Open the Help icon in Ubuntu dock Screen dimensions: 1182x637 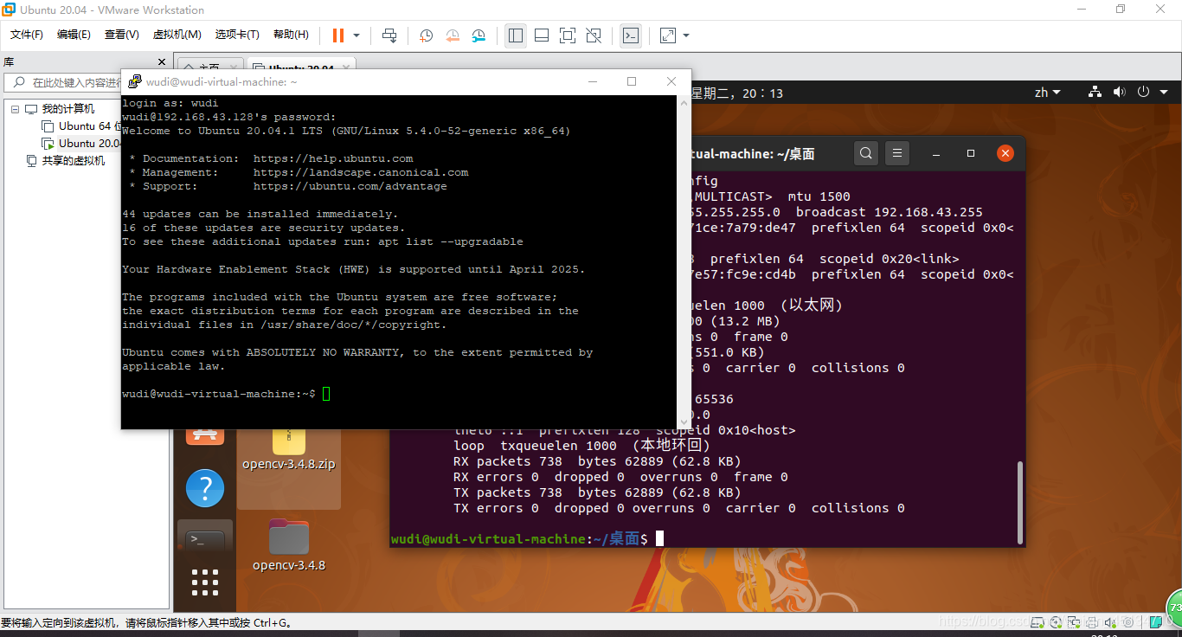point(205,489)
